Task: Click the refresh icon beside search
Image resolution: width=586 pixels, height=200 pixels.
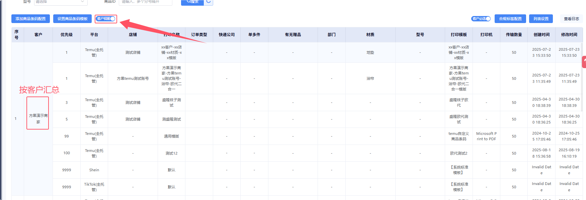Action: pos(208,2)
